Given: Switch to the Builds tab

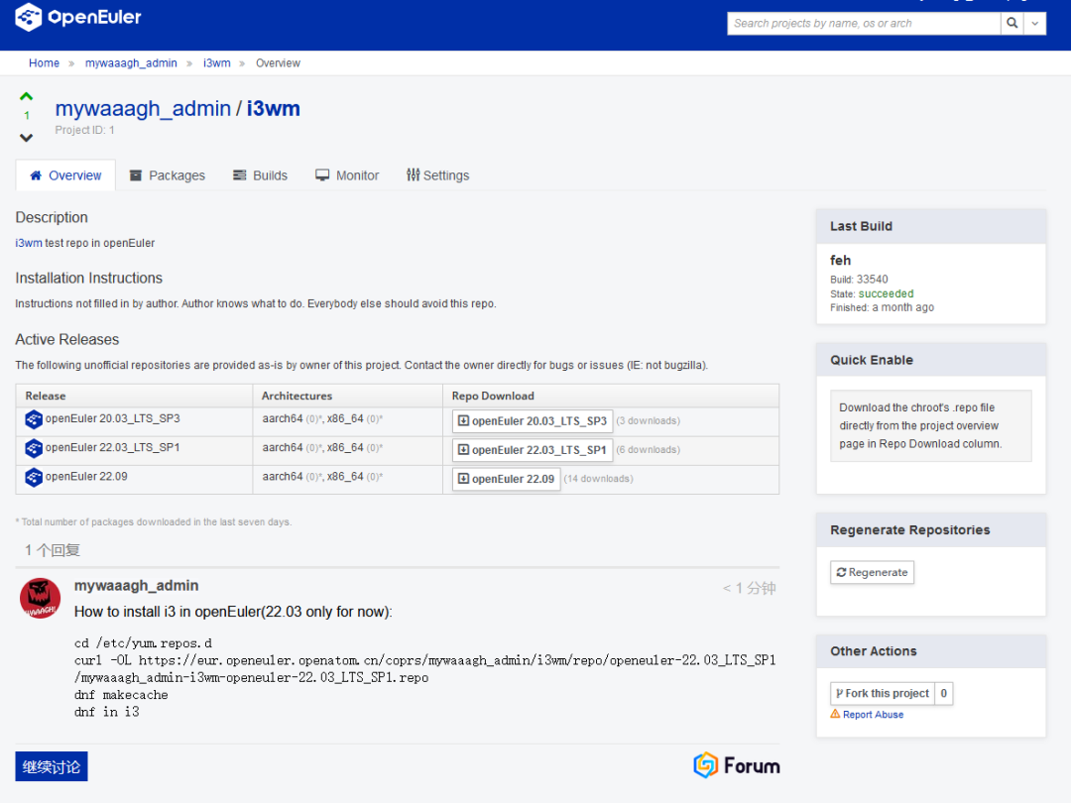Looking at the screenshot, I should 260,175.
